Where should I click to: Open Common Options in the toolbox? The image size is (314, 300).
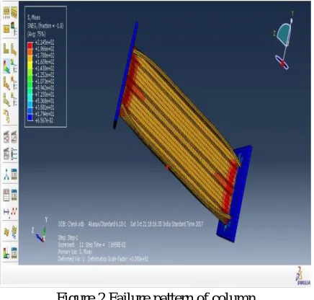(6, 12)
